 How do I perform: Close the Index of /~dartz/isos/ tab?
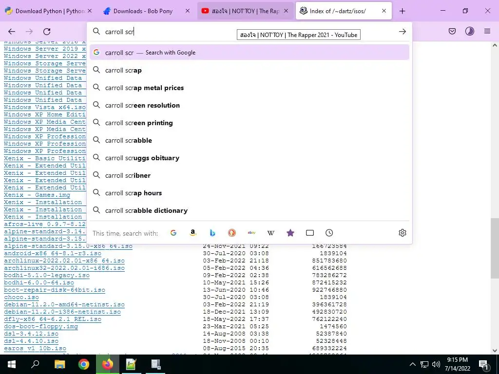click(384, 11)
